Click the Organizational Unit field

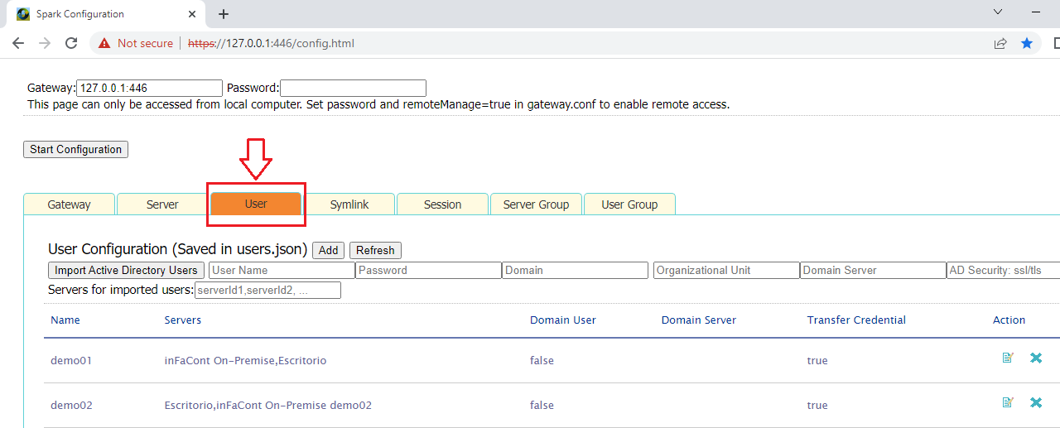pyautogui.click(x=726, y=270)
